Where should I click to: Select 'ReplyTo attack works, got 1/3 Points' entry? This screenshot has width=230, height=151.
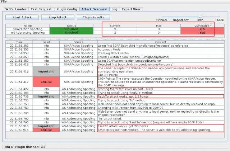[x=161, y=96]
